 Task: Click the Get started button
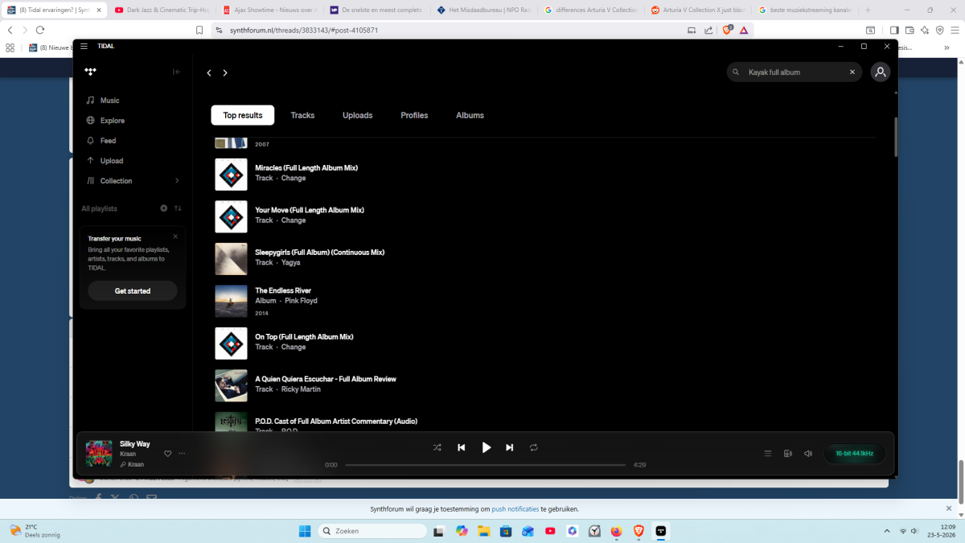(x=133, y=291)
